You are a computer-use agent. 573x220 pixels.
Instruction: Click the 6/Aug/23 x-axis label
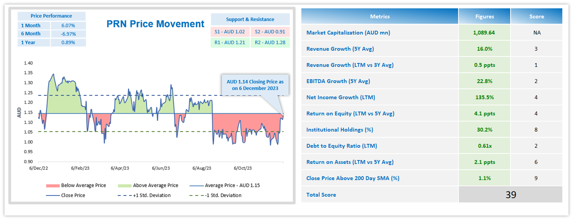click(x=202, y=168)
